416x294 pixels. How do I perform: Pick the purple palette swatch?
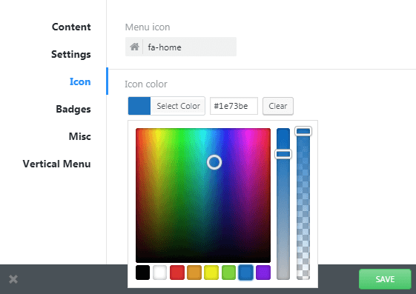263,273
